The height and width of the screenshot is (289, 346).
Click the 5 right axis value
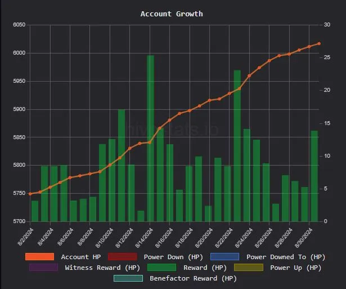point(326,189)
